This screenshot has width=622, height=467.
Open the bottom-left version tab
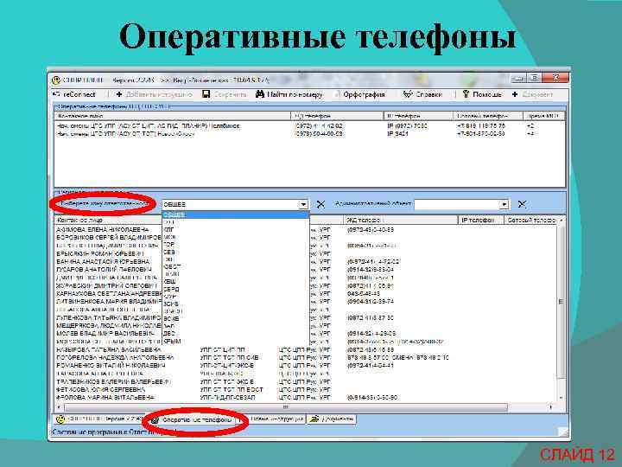click(100, 419)
